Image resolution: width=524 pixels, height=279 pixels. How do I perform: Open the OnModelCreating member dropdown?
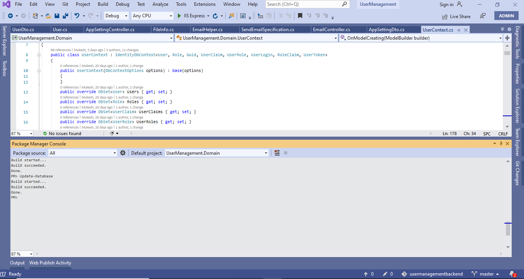coord(421,38)
